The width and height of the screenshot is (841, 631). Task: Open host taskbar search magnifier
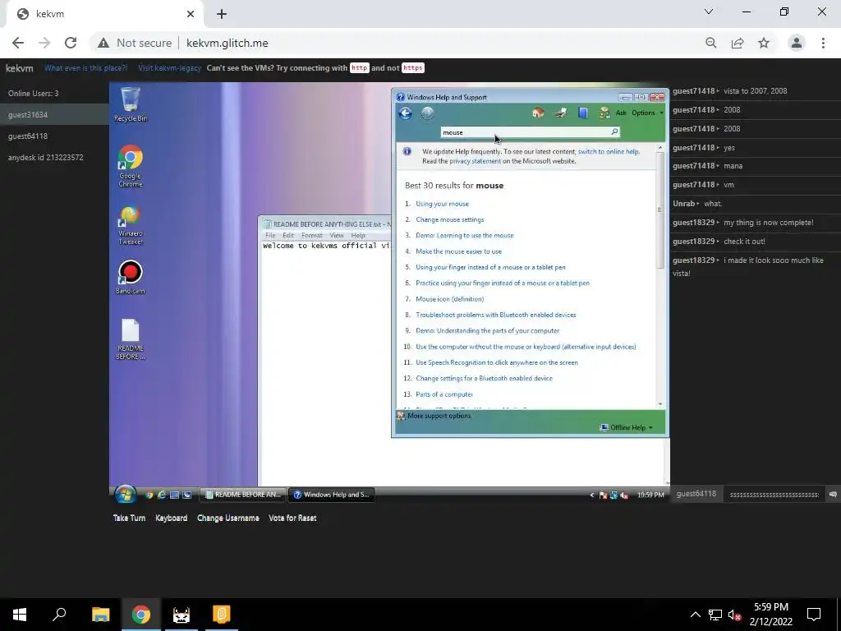pyautogui.click(x=59, y=615)
